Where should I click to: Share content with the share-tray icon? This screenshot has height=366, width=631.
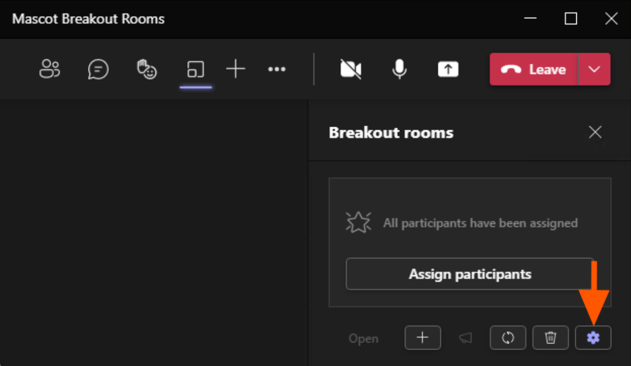pos(448,69)
